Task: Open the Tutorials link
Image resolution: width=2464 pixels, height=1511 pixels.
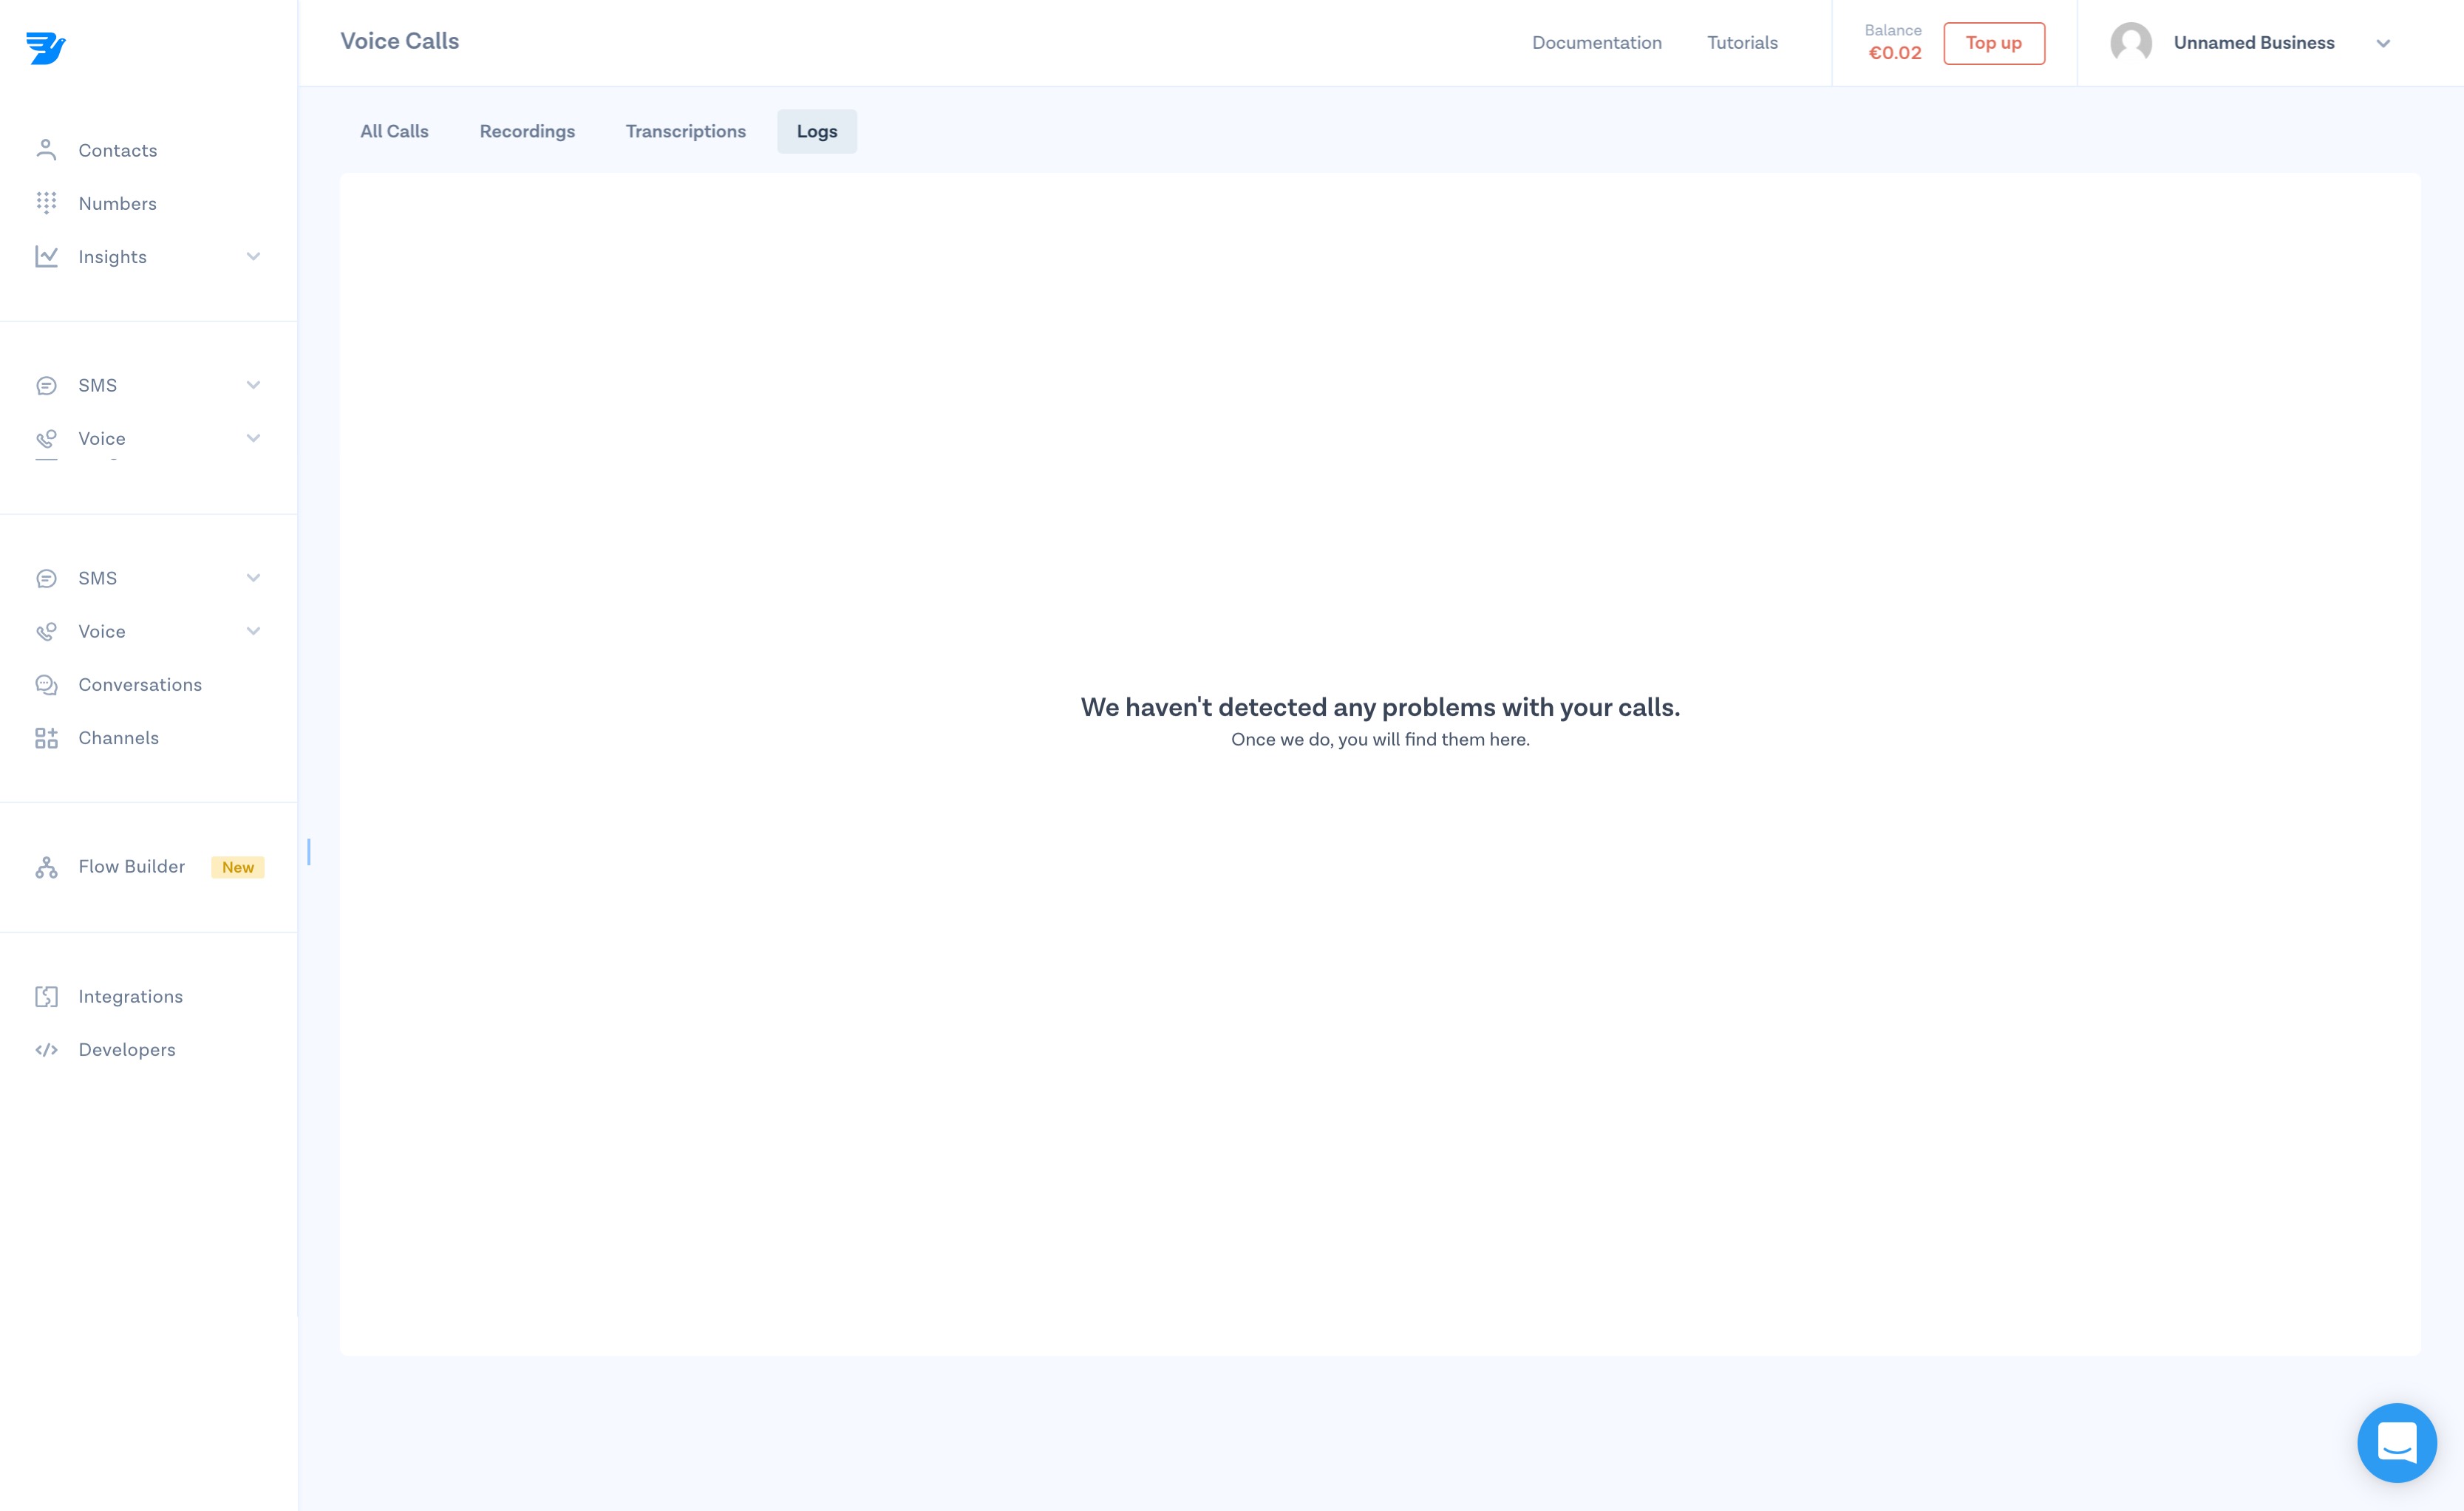Action: [x=1742, y=43]
